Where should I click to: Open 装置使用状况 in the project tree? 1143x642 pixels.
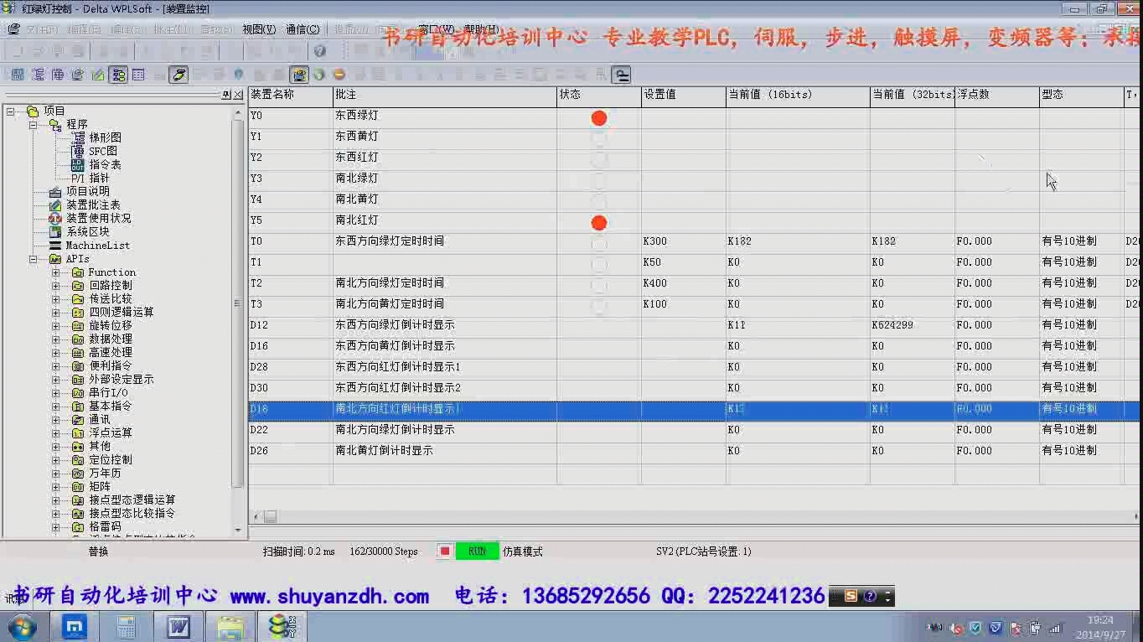[98, 218]
